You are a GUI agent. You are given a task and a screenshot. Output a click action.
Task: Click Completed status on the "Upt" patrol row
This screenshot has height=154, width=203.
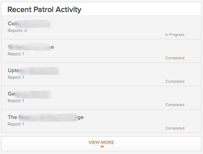point(175,81)
